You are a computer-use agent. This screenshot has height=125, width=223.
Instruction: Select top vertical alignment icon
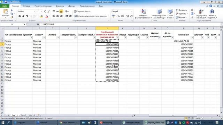point(54,11)
